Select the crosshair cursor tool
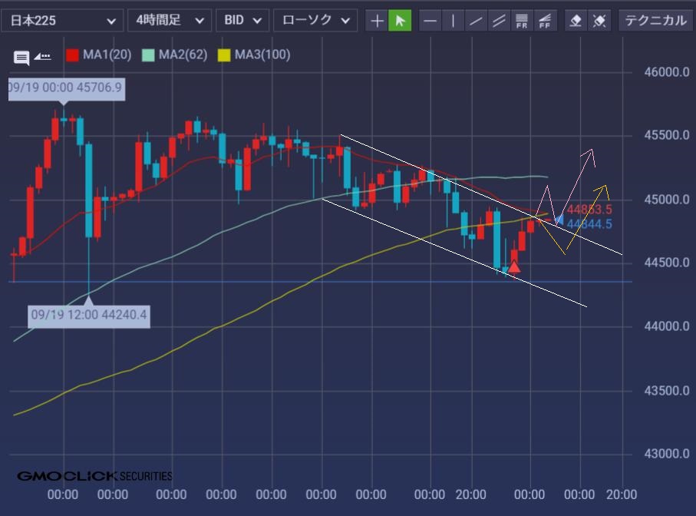 click(377, 21)
